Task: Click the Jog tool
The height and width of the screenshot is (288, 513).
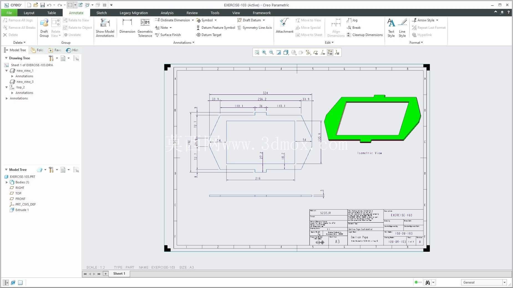Action: click(x=352, y=20)
